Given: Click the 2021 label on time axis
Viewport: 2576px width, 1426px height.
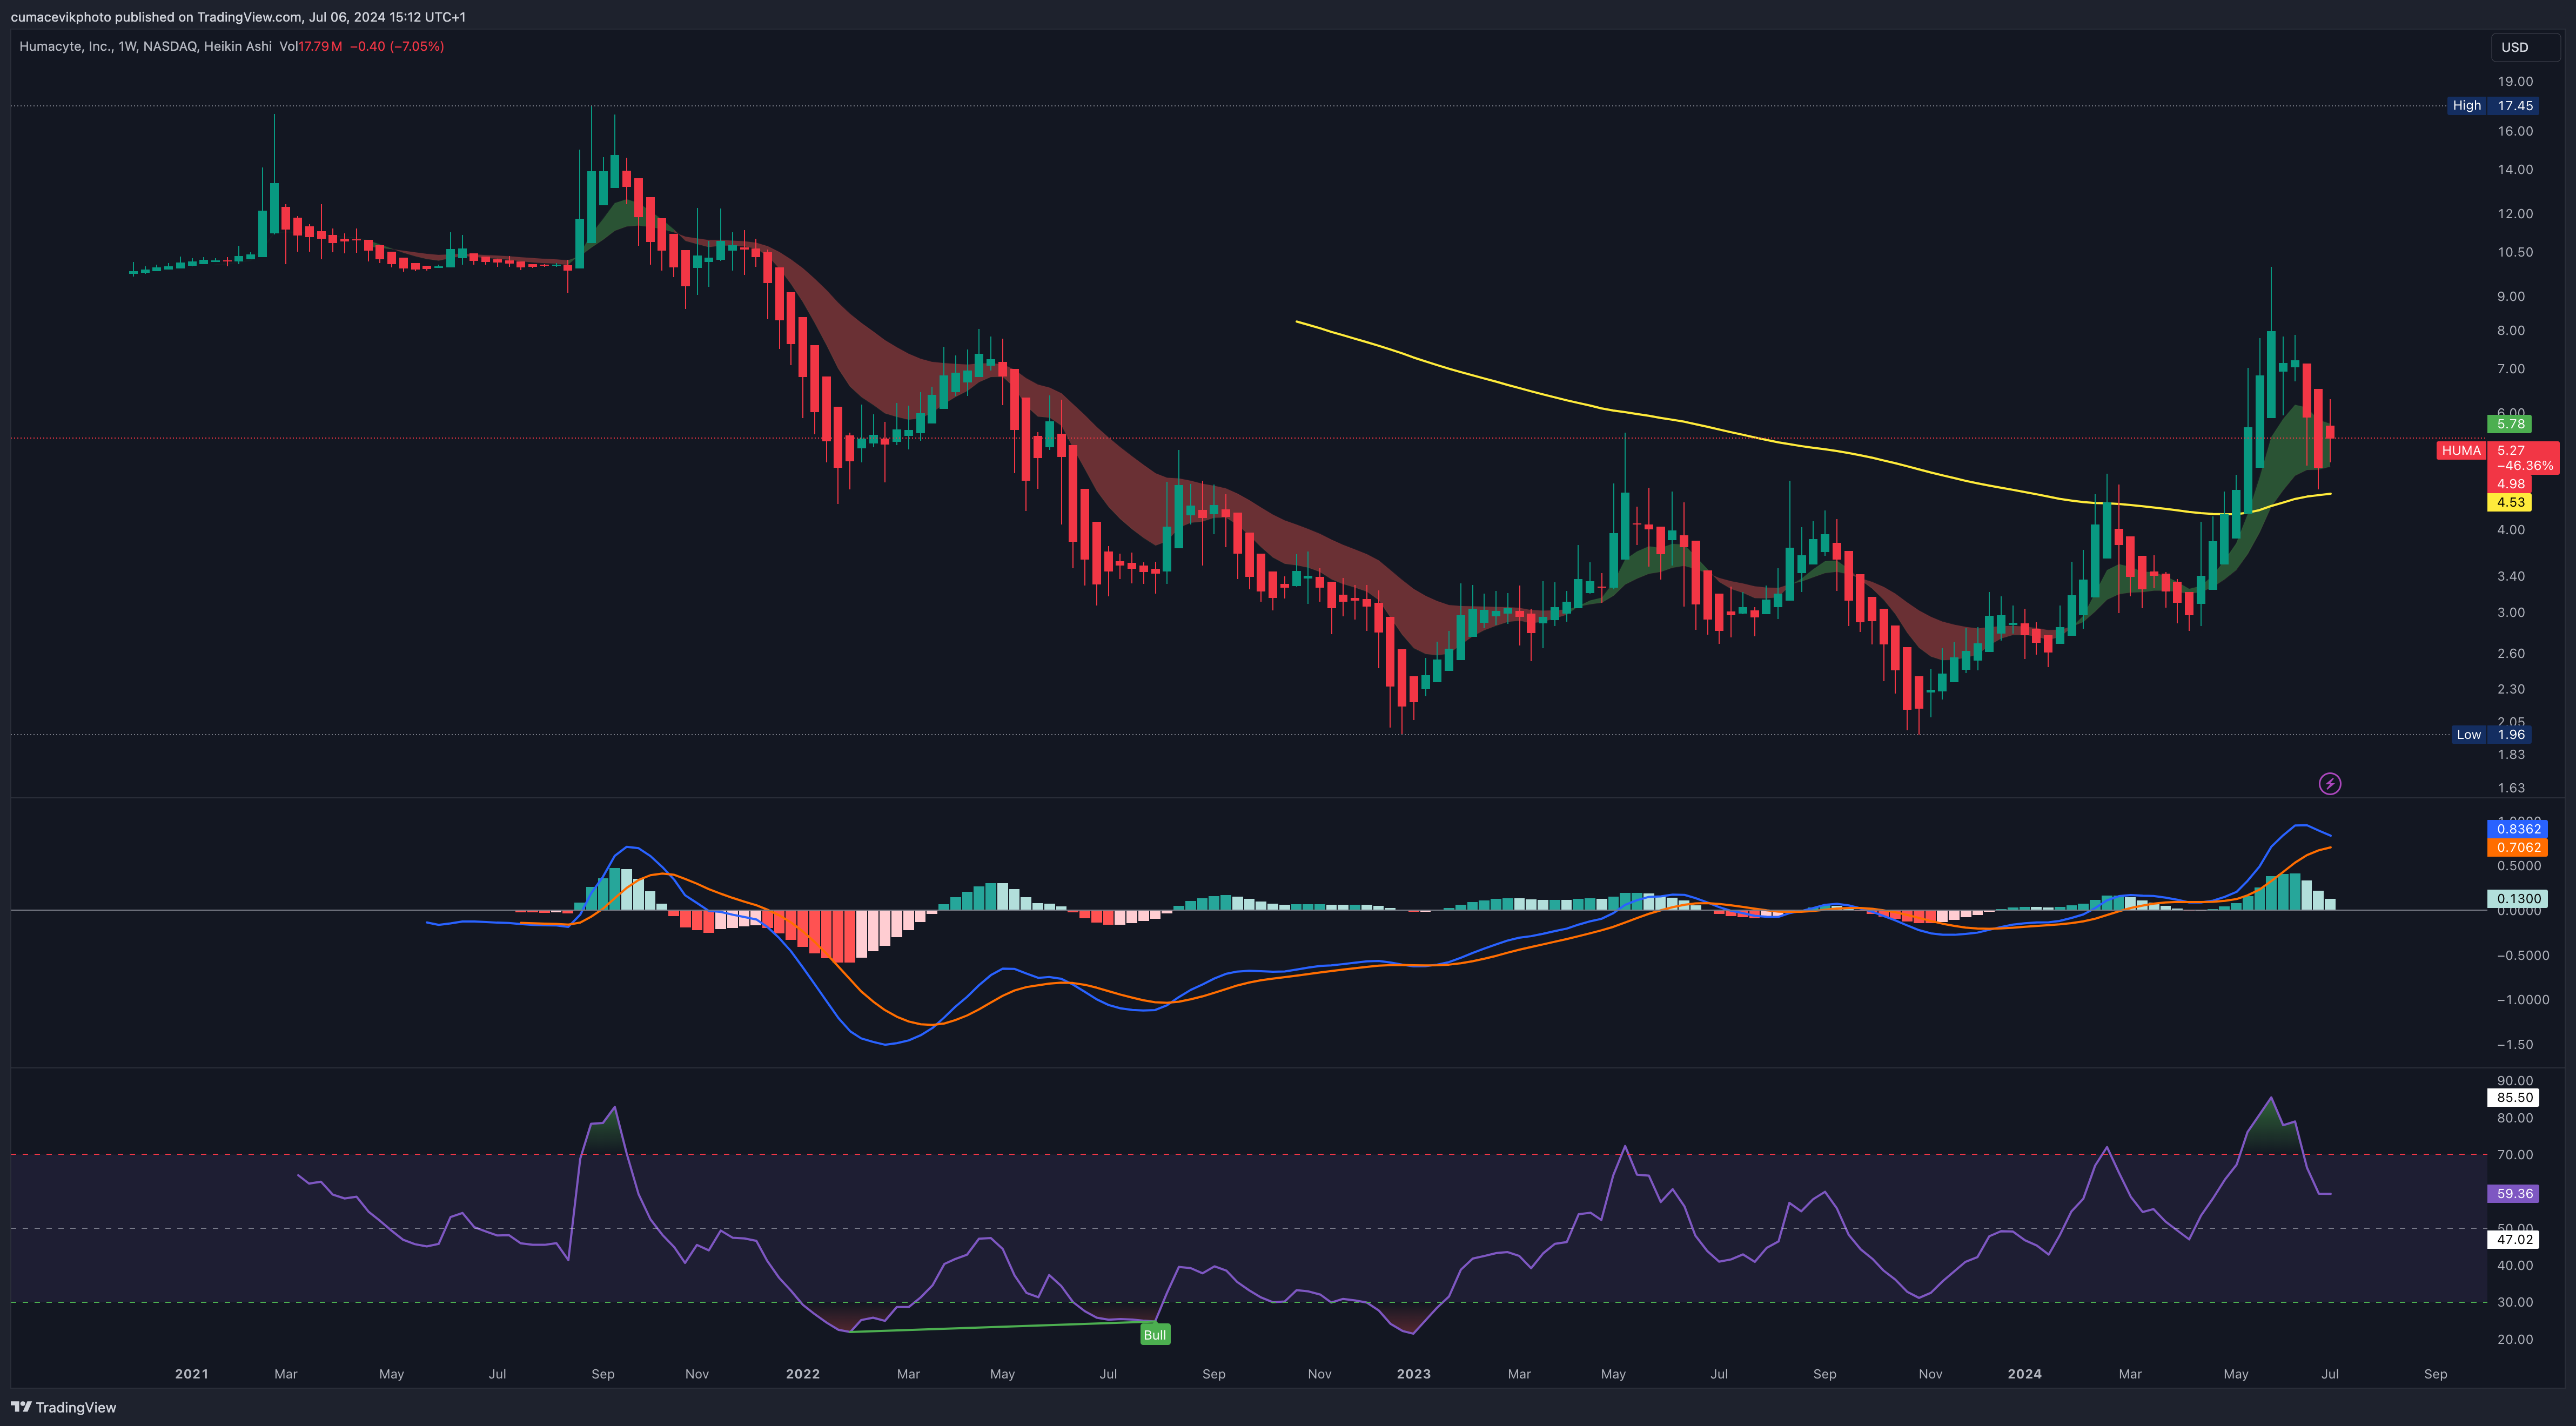Looking at the screenshot, I should point(191,1374).
